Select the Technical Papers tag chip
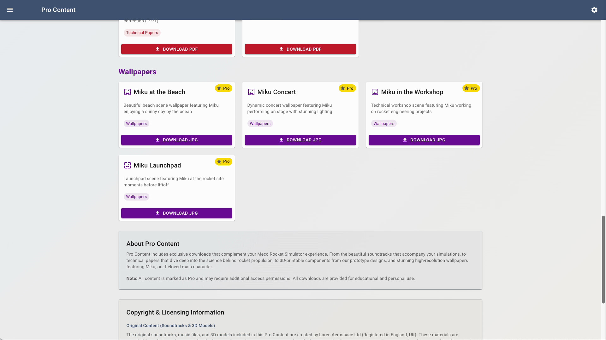Viewport: 606px width, 340px height. (142, 33)
